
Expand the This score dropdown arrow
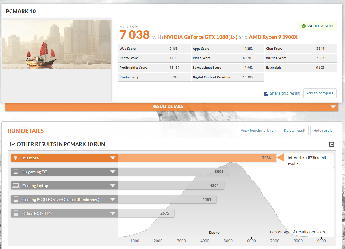coord(113,158)
